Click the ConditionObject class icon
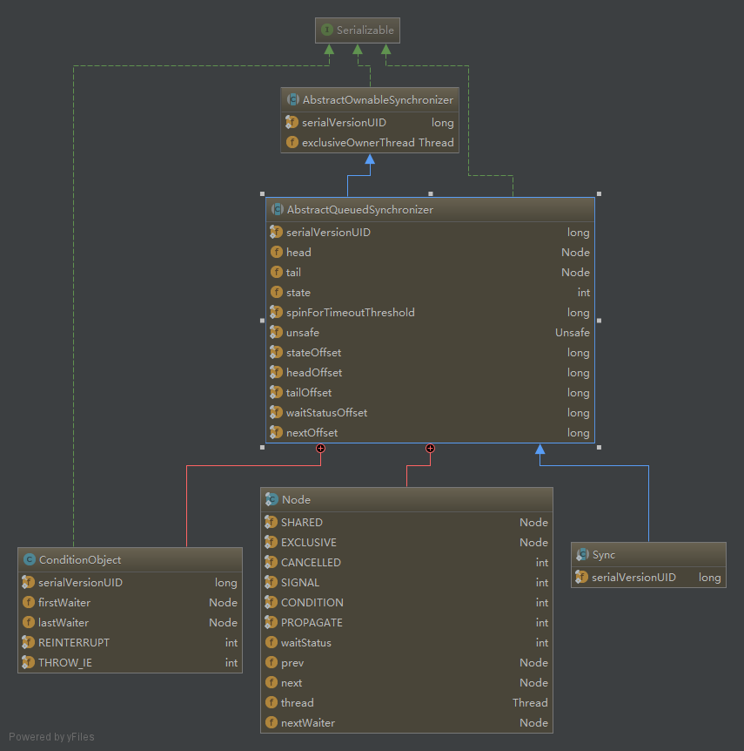The height and width of the screenshot is (751, 744). 30,559
